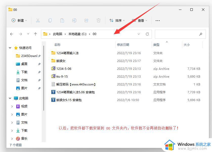Refresh the current folder view
Image resolution: width=212 pixels, height=152 pixels.
click(x=147, y=34)
